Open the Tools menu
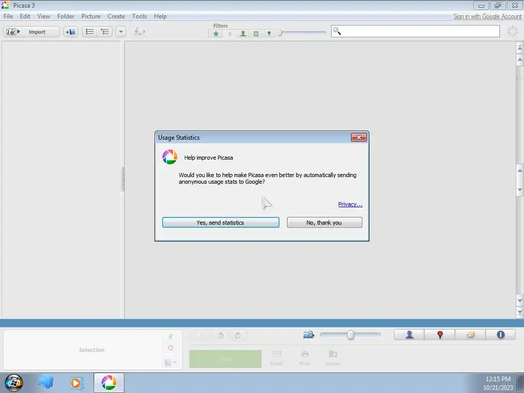Screen dimensions: 524x393 pyautogui.click(x=139, y=16)
